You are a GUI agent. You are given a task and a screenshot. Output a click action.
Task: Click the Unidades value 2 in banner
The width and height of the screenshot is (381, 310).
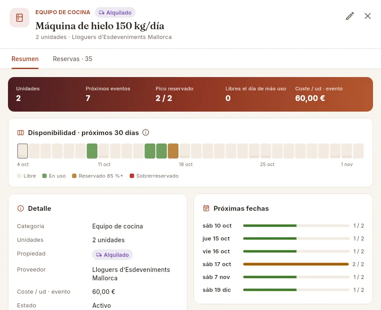pyautogui.click(x=19, y=98)
